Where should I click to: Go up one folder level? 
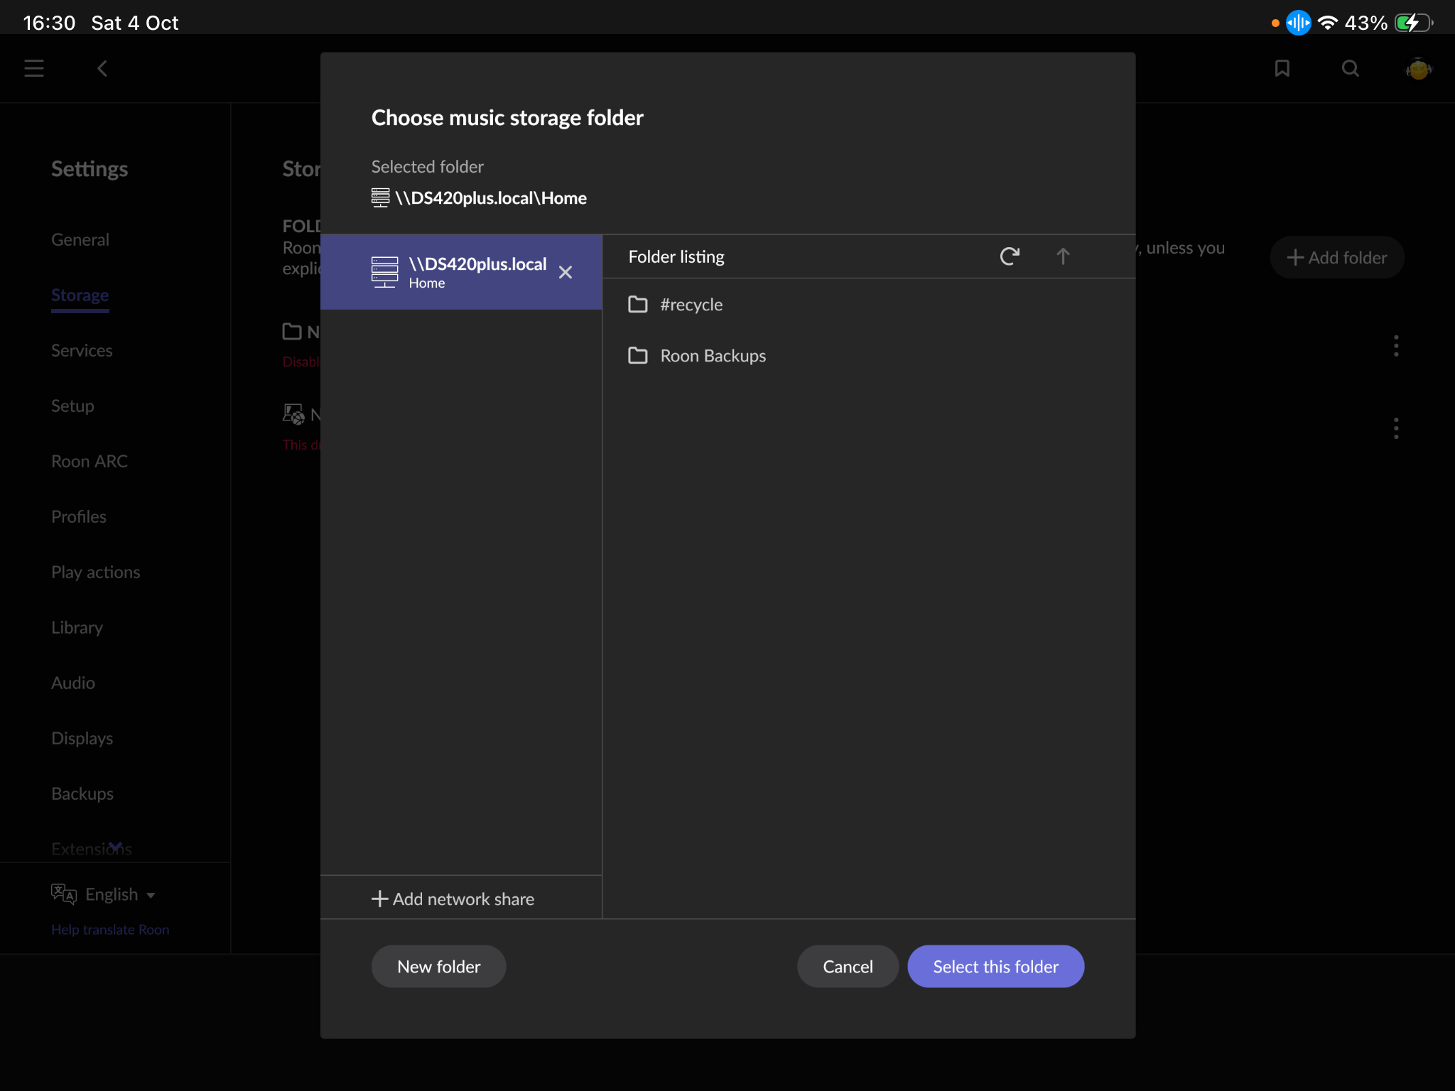coord(1063,256)
